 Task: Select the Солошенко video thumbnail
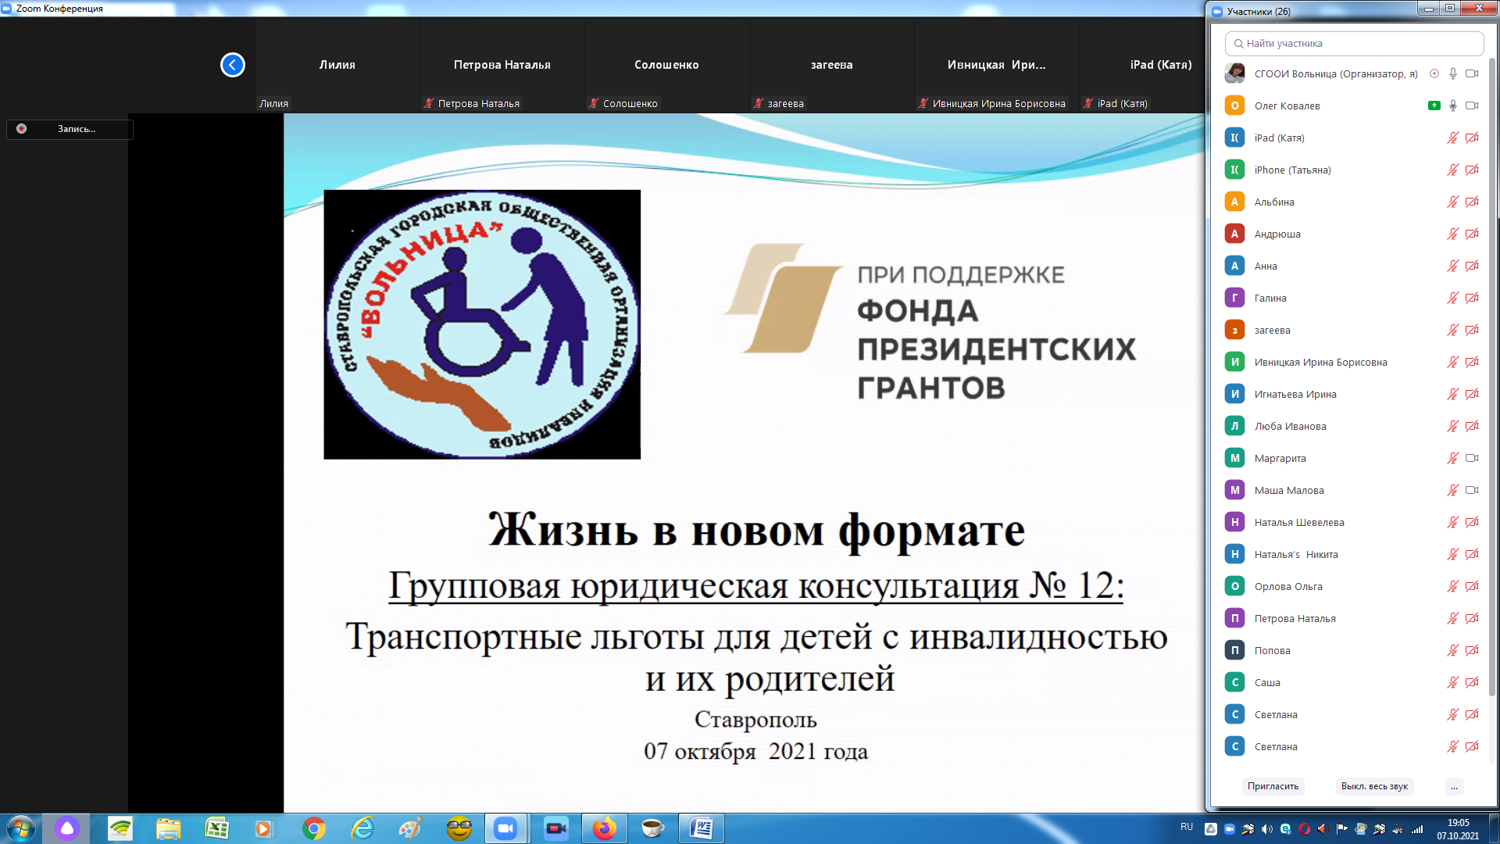point(667,66)
